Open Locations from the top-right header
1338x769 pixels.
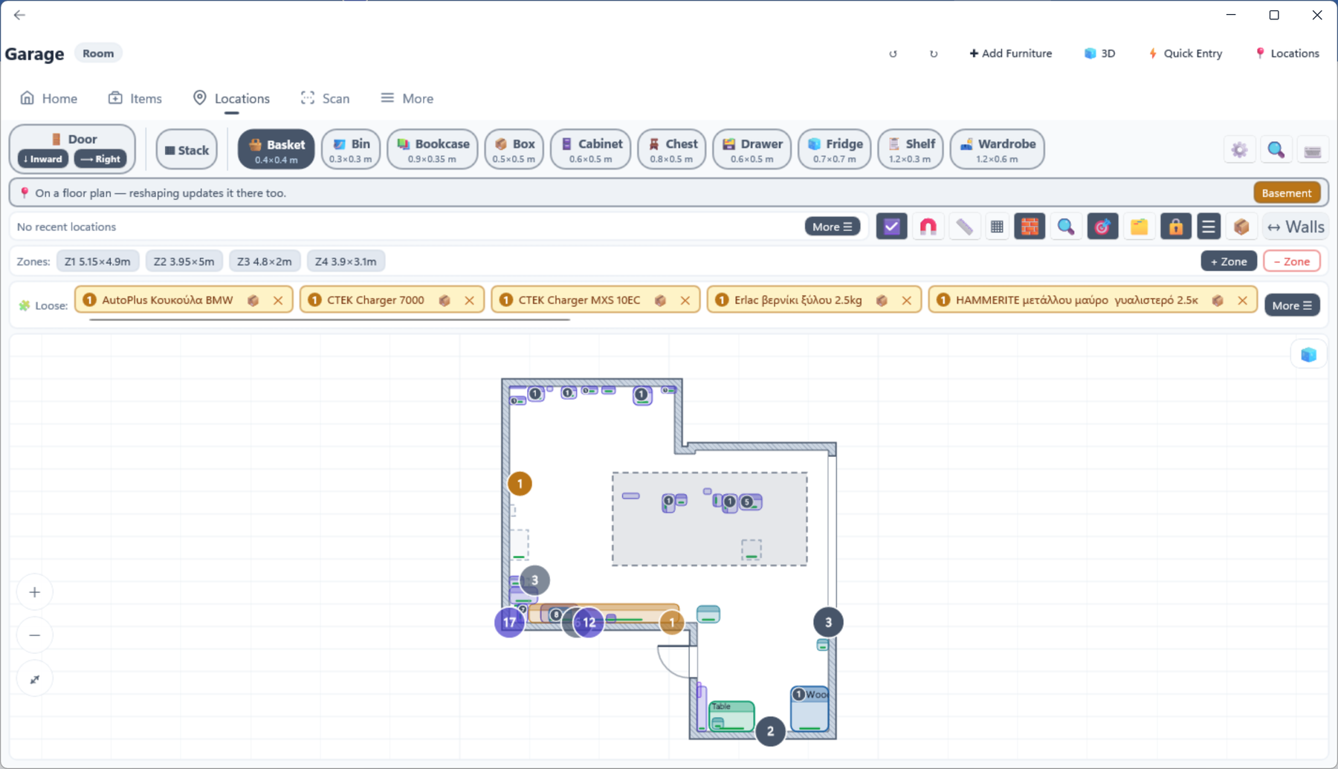pyautogui.click(x=1287, y=53)
